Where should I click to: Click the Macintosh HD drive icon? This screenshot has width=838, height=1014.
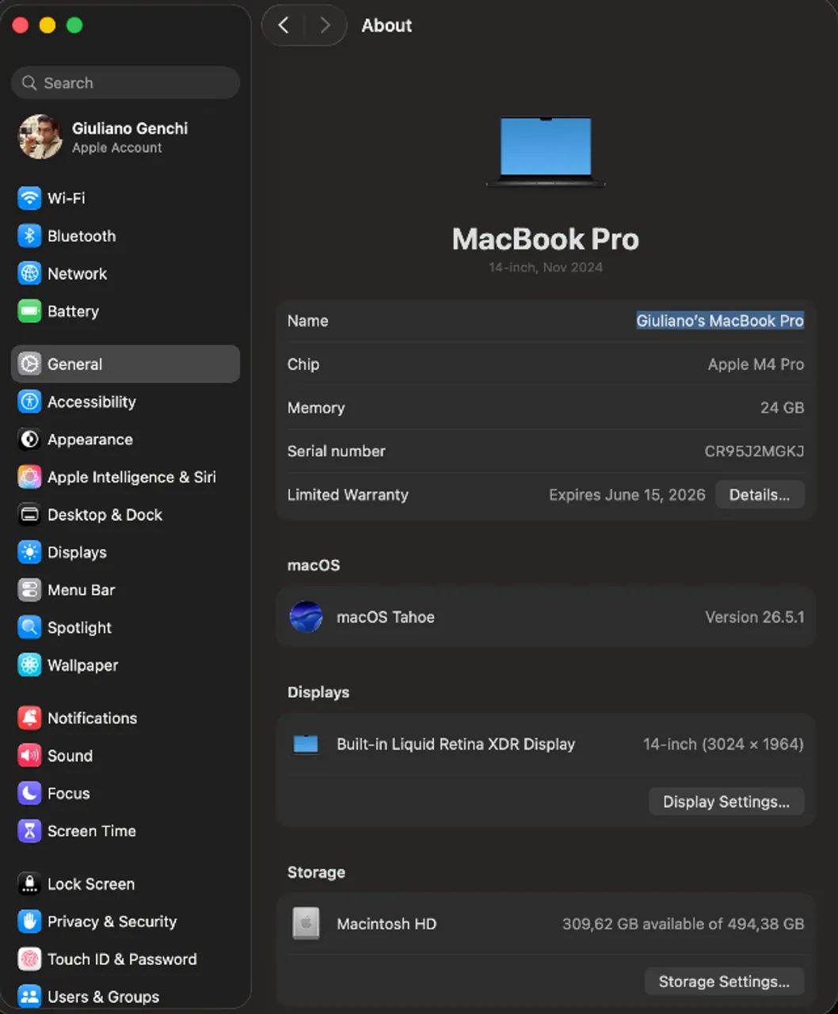coord(306,924)
